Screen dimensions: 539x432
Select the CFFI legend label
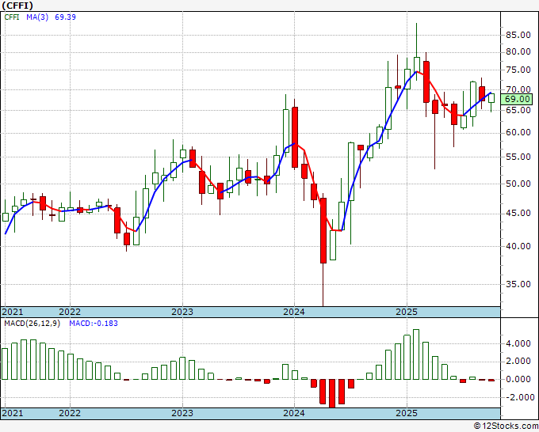click(12, 17)
